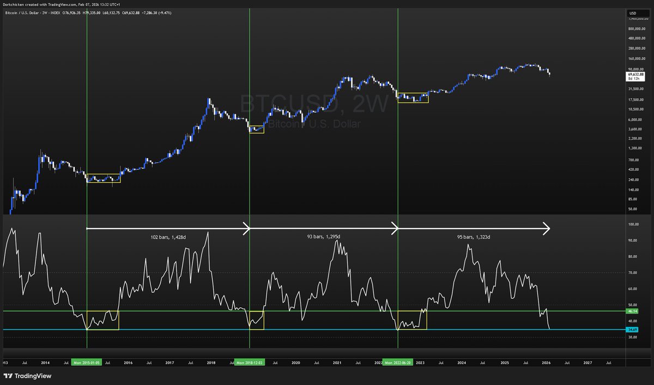Click the 2014 year label on time axis
Screen dimensions: 654x385
pos(45,362)
